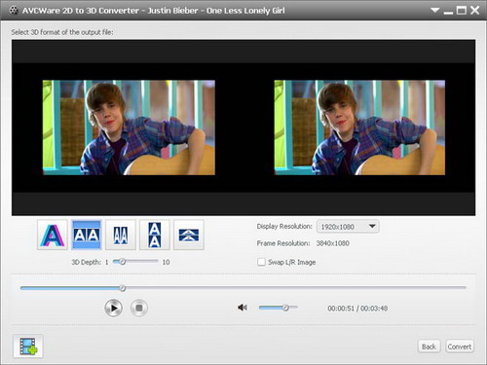Click the video seek progress bar

tap(243, 288)
